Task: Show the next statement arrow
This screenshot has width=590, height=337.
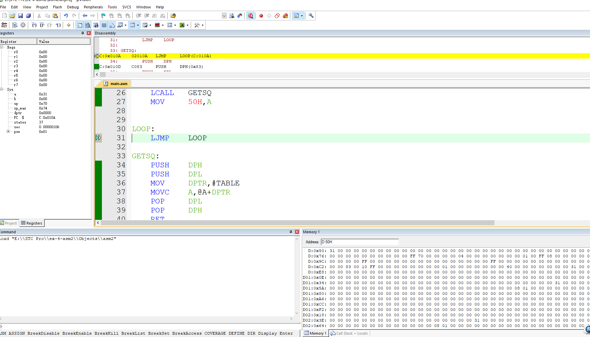Action: (x=69, y=25)
